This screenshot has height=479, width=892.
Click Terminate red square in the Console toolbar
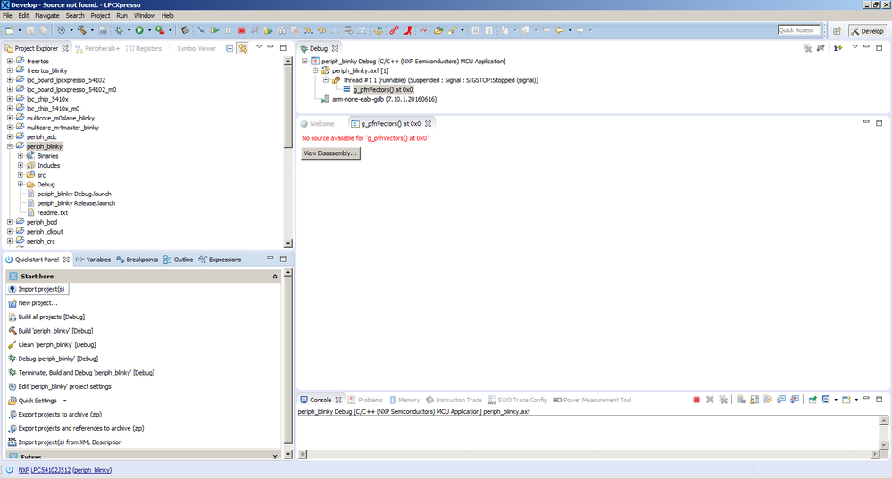coord(696,400)
